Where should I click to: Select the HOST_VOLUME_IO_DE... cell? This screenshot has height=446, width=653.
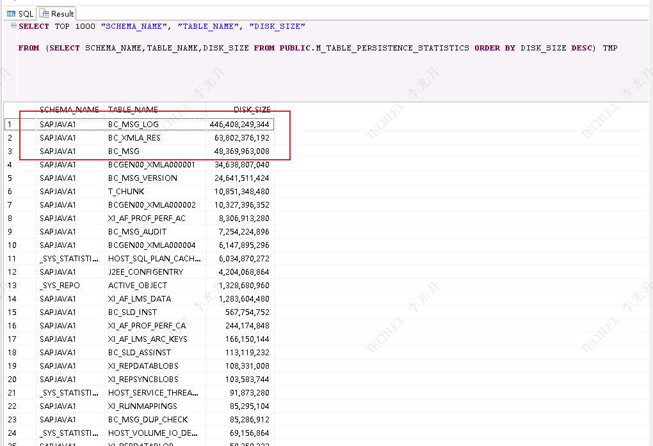(155, 433)
